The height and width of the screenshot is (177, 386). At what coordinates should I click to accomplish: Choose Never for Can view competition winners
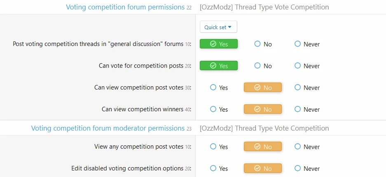coord(307,109)
